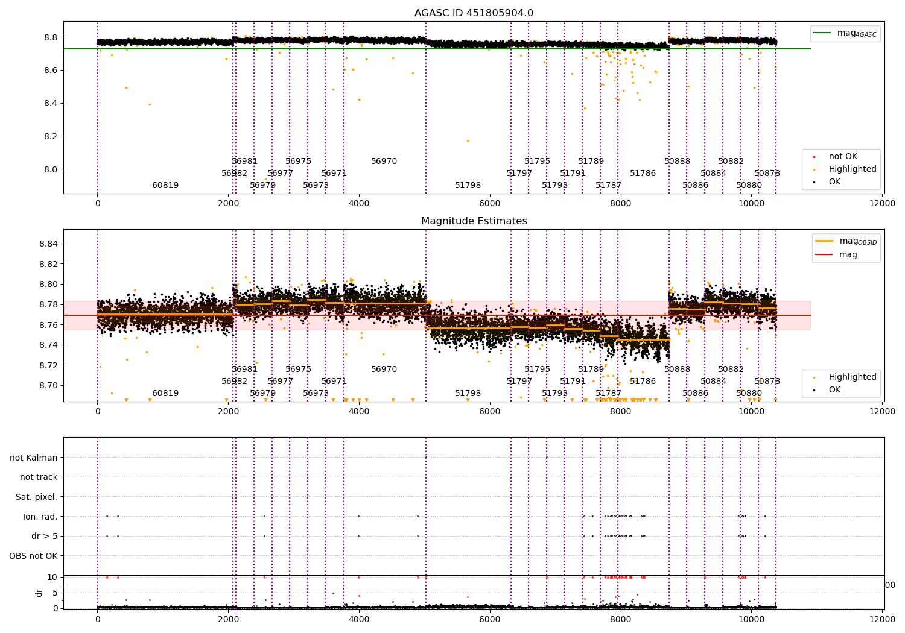Click obsid label 60819 in top plot

[165, 186]
